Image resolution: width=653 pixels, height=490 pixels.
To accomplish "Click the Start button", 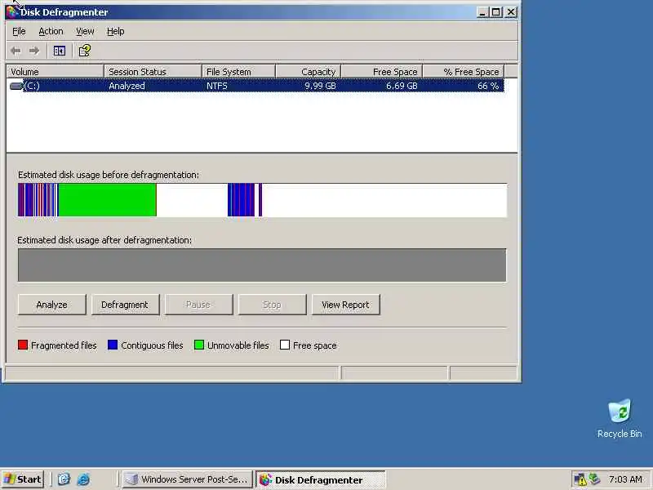I will [x=23, y=479].
